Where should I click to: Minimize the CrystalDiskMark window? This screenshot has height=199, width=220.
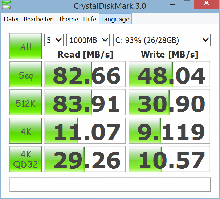pos(172,5)
